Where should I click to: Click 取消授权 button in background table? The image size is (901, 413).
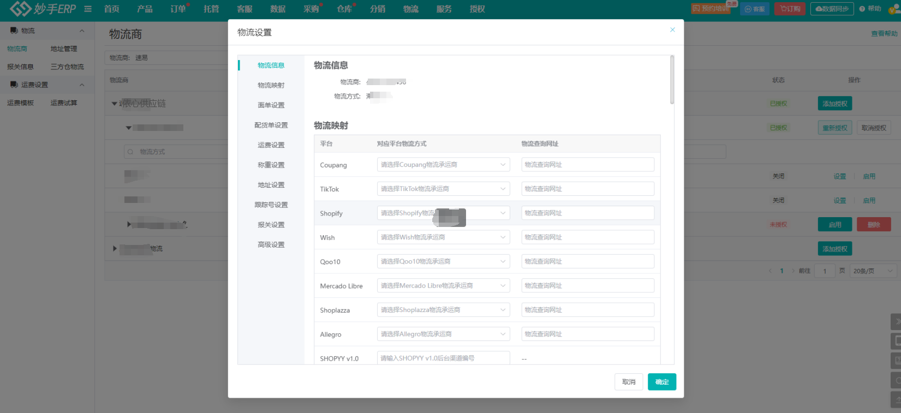(x=874, y=128)
